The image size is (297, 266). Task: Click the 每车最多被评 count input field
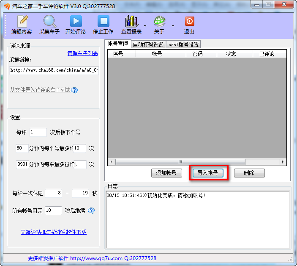[x=80, y=164]
